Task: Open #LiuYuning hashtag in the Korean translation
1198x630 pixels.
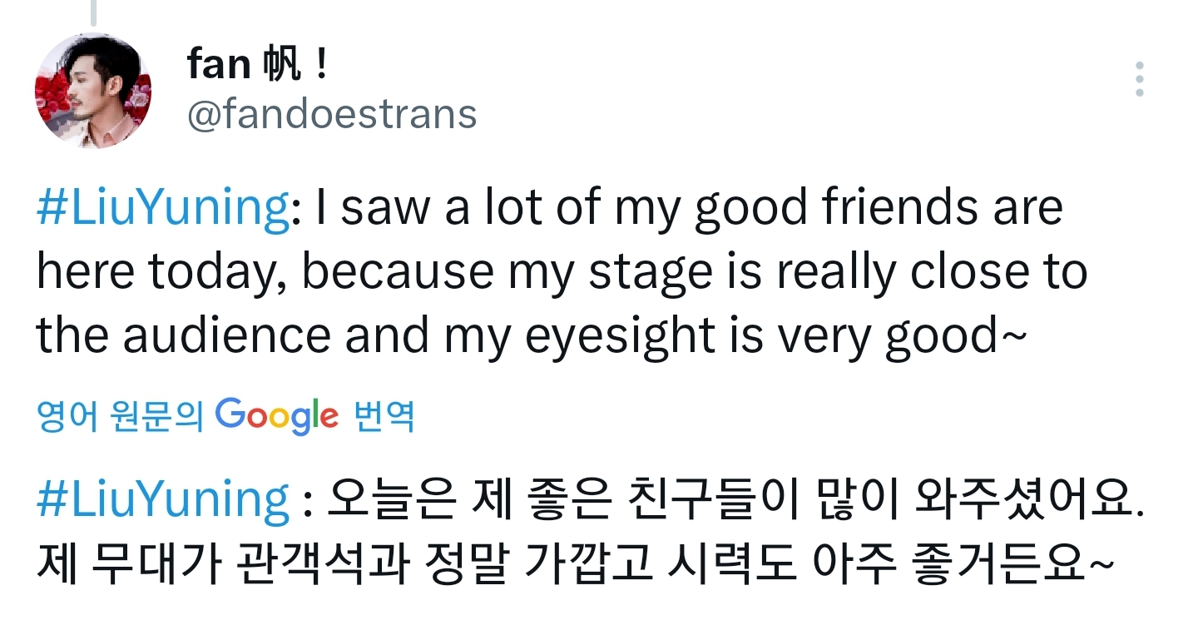Action: coord(163,499)
